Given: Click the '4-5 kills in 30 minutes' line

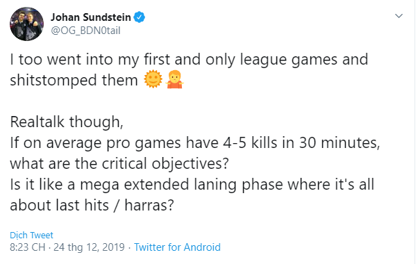Looking at the screenshot, I should click(x=195, y=143).
